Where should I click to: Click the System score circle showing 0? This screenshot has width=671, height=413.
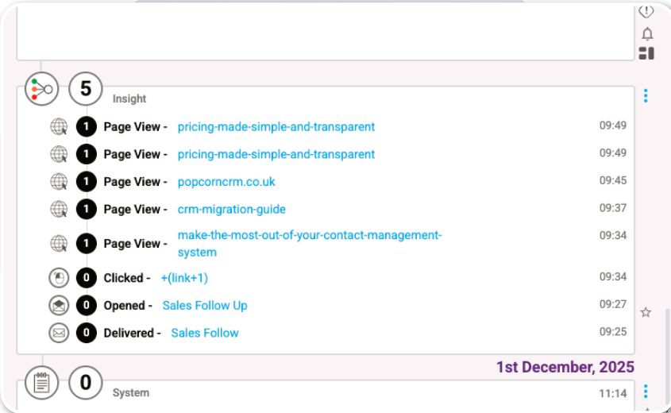click(x=86, y=383)
